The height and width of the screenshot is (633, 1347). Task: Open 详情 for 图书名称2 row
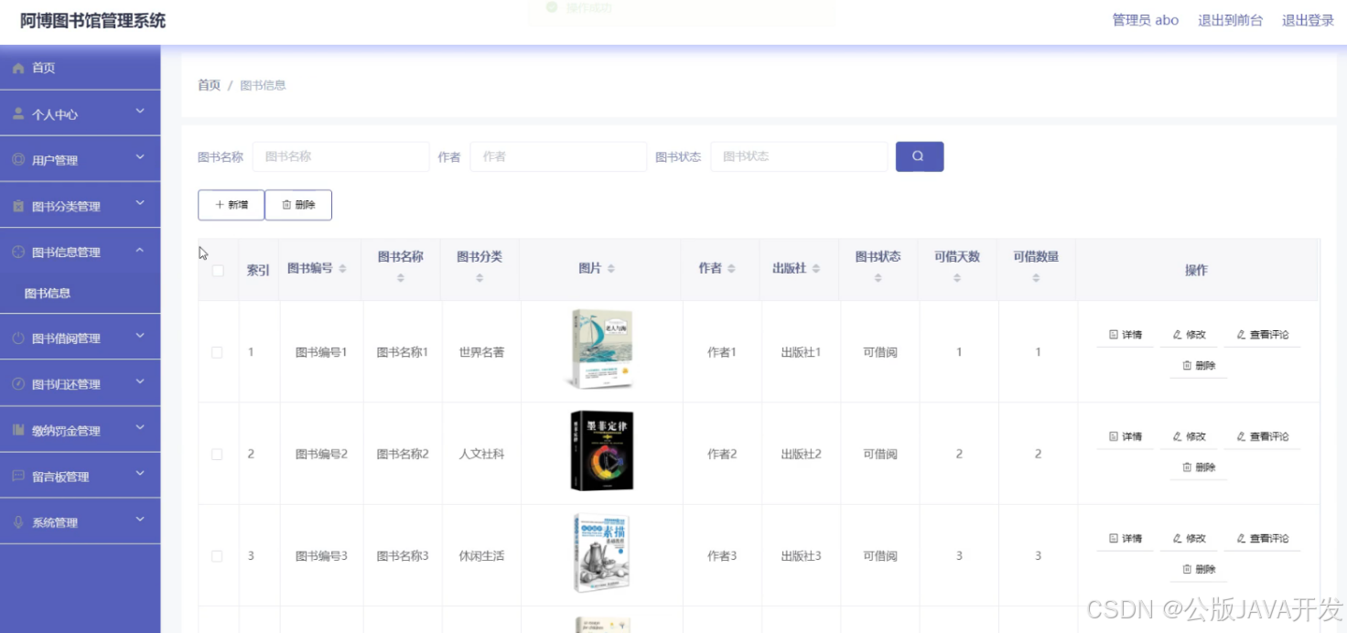(1126, 436)
